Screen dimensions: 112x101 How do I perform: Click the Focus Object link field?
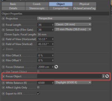click(70, 76)
